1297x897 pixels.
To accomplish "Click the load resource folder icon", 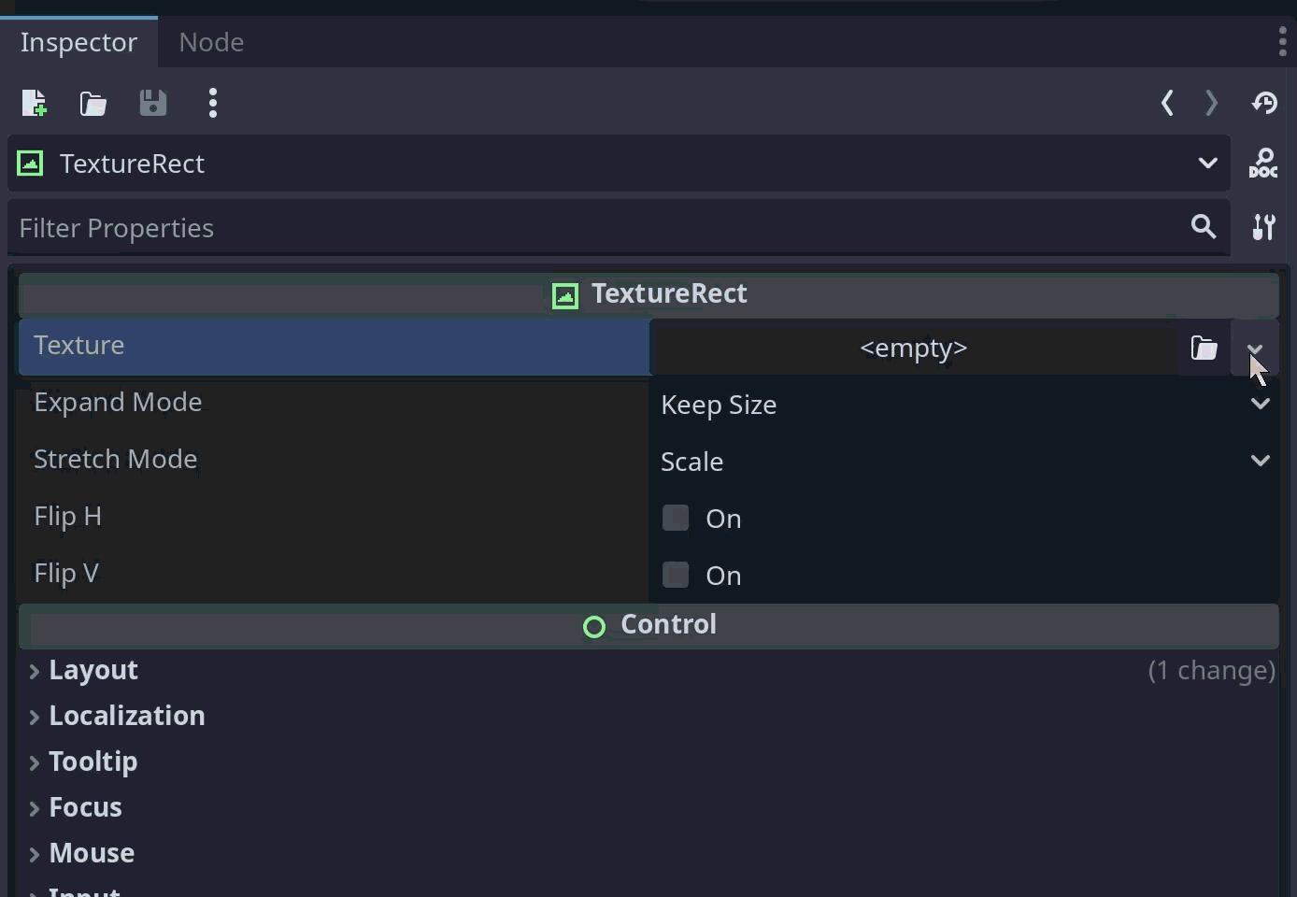I will (x=93, y=103).
